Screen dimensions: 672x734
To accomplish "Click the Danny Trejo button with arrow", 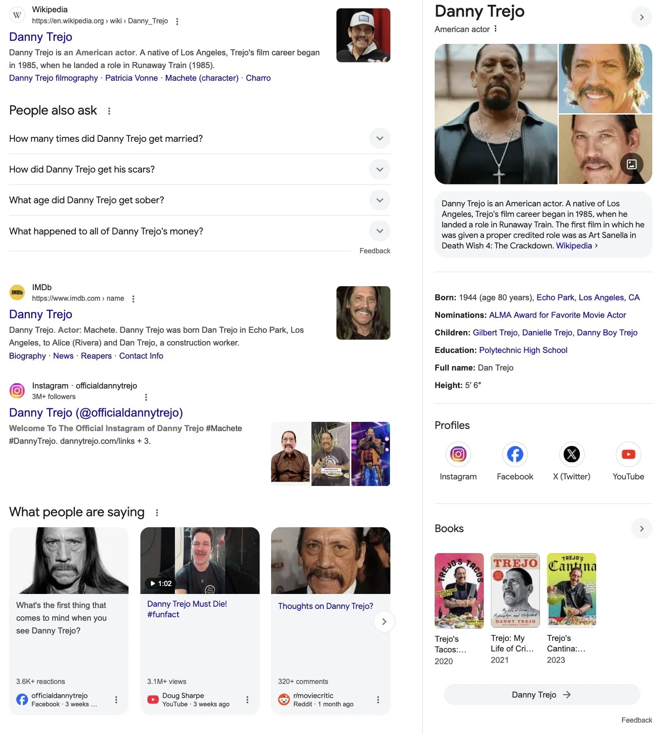I will pos(542,694).
